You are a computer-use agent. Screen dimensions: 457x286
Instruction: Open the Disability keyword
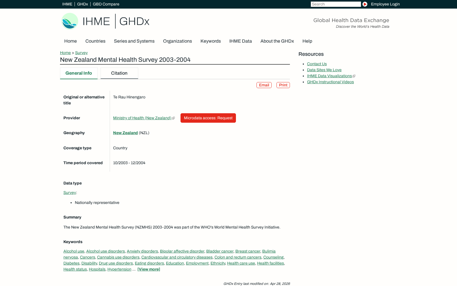point(89,263)
